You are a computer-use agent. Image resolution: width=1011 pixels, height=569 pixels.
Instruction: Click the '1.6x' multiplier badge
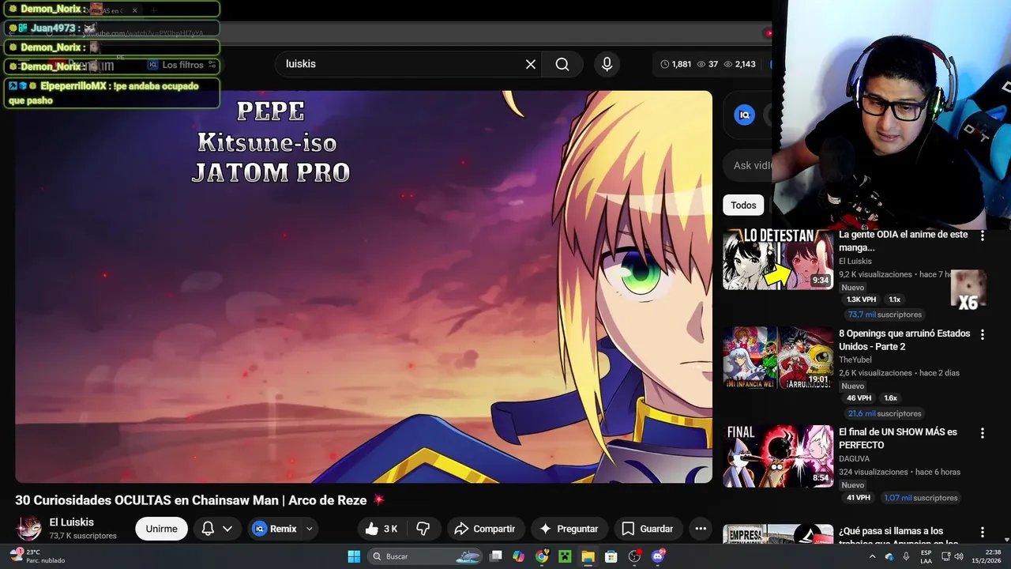point(890,398)
